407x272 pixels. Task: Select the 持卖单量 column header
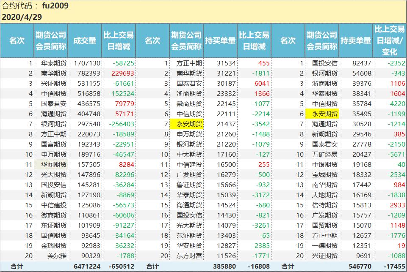tap(355, 41)
